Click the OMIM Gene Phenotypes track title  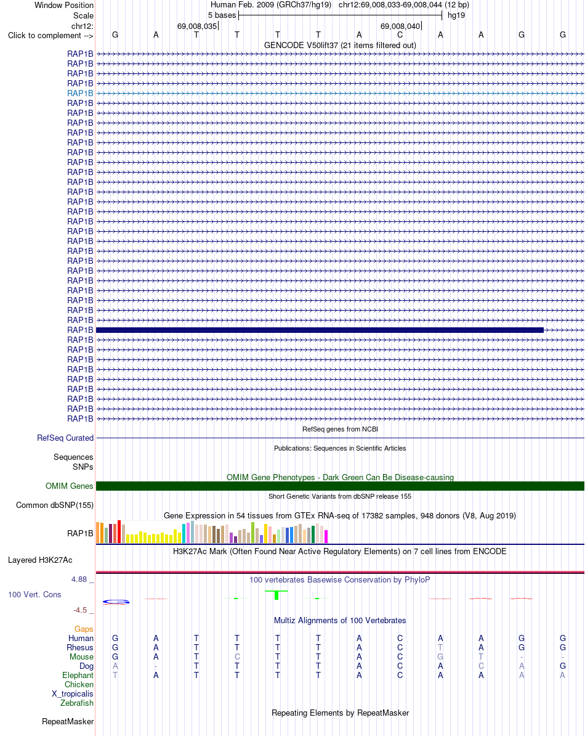(340, 477)
